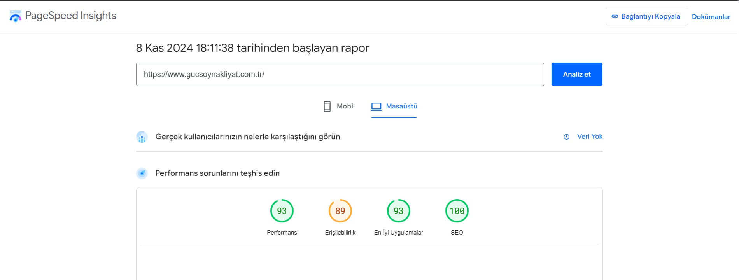This screenshot has width=739, height=280.
Task: Click the Erişilebilirlik label
Action: coord(340,233)
